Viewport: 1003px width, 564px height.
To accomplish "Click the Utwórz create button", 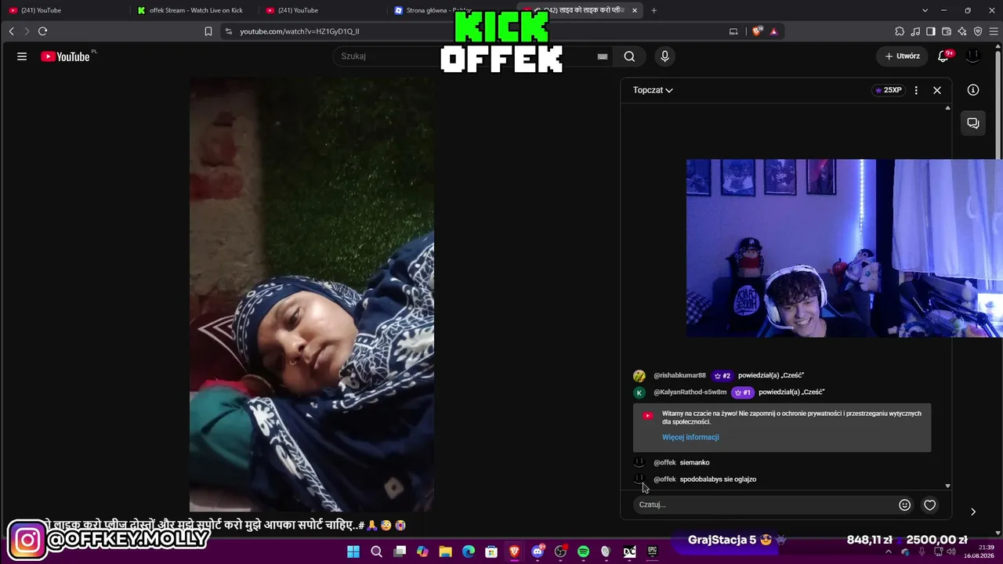I will [903, 56].
